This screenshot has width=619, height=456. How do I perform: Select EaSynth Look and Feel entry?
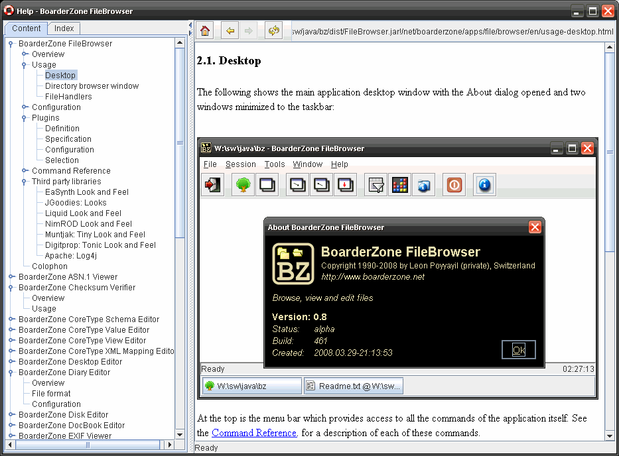coord(87,192)
